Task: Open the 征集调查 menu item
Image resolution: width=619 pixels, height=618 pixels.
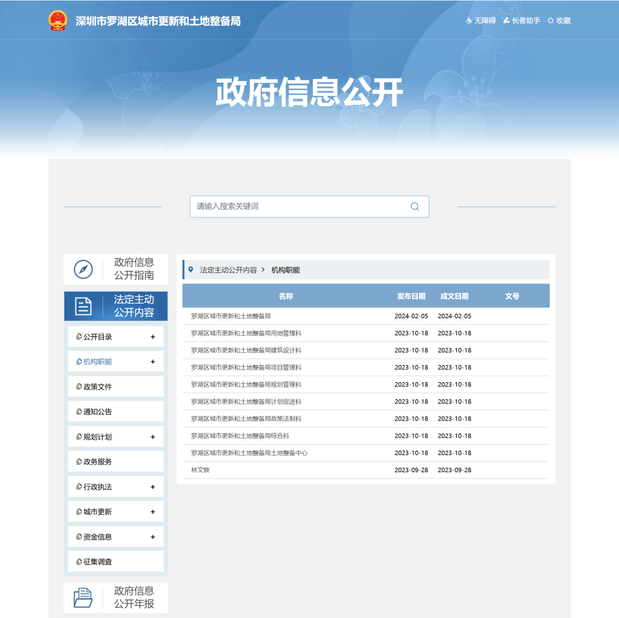Action: (x=116, y=562)
